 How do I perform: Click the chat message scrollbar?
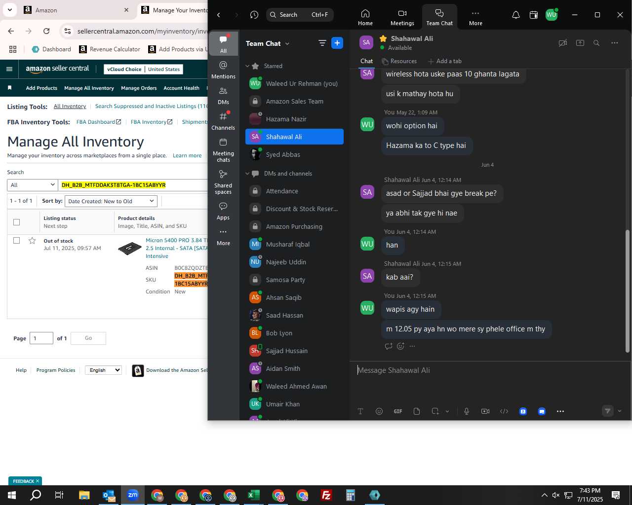[x=628, y=291]
